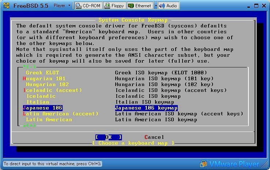Choose Latin American (accent) keymap

(x=60, y=114)
